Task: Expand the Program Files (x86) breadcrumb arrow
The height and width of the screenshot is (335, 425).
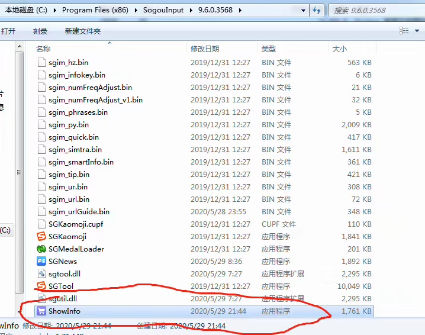Action: [137, 10]
